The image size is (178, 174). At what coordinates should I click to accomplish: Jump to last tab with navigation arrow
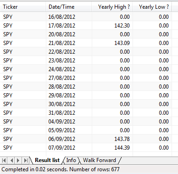pos(26,160)
